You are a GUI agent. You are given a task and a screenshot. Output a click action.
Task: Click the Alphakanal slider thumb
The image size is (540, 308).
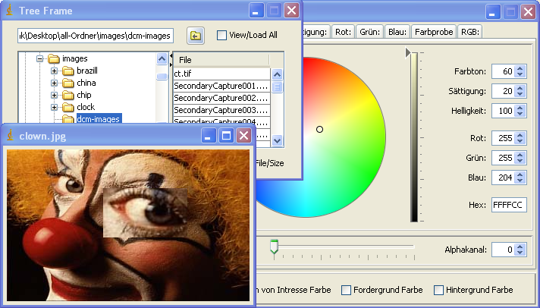coord(274,247)
